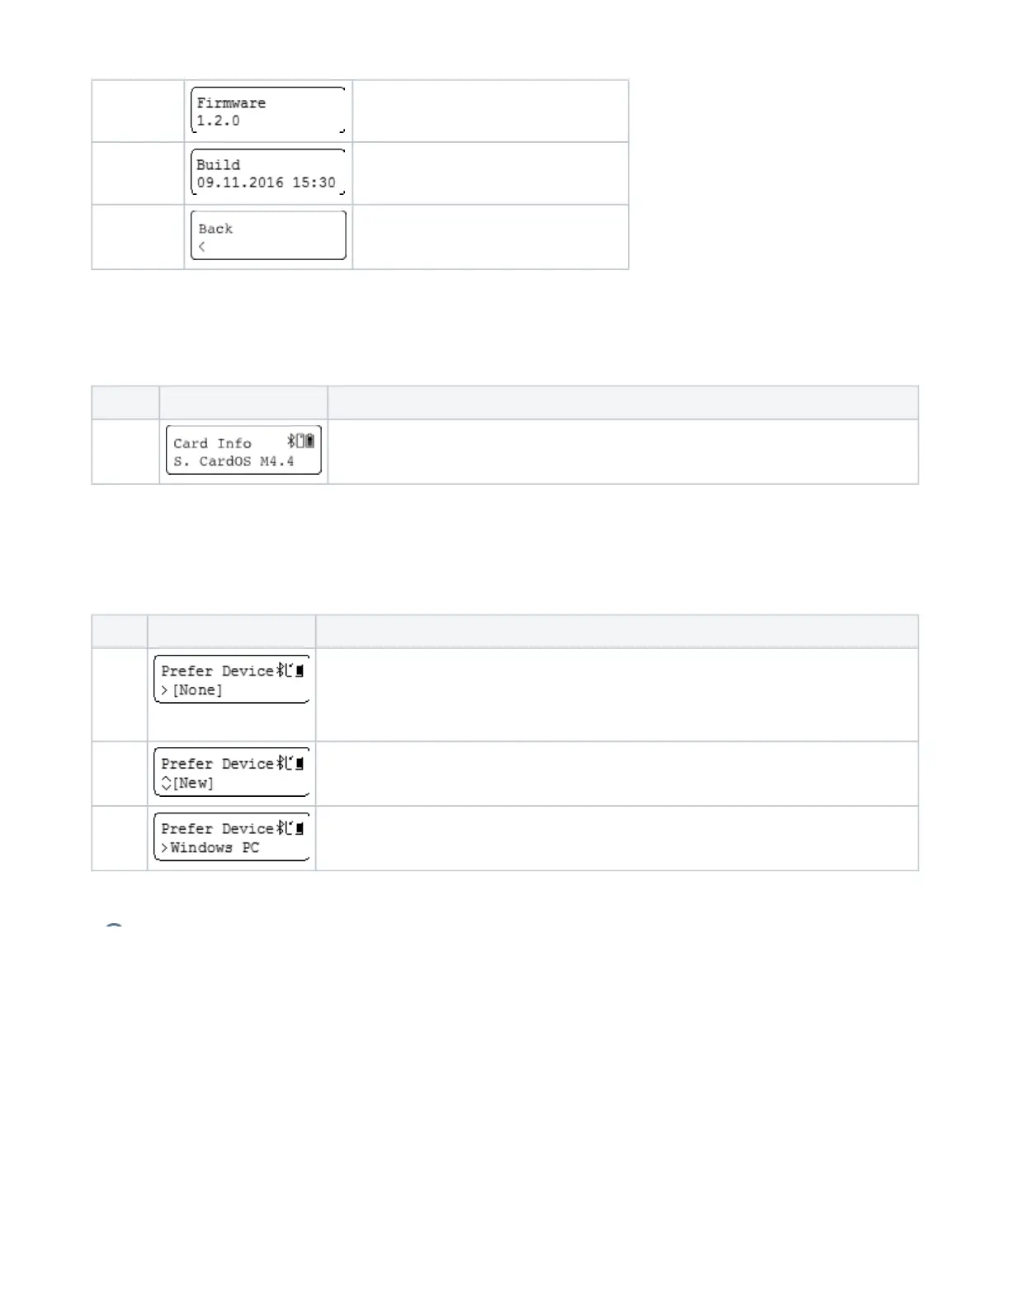Click the [New] preferred device option
The width and height of the screenshot is (1010, 1308).
click(x=193, y=783)
